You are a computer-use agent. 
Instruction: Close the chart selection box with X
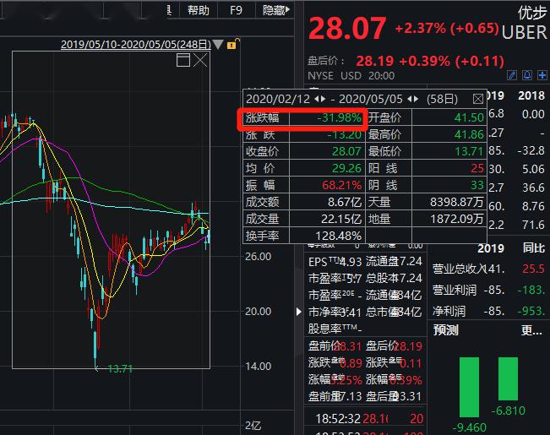[x=200, y=60]
